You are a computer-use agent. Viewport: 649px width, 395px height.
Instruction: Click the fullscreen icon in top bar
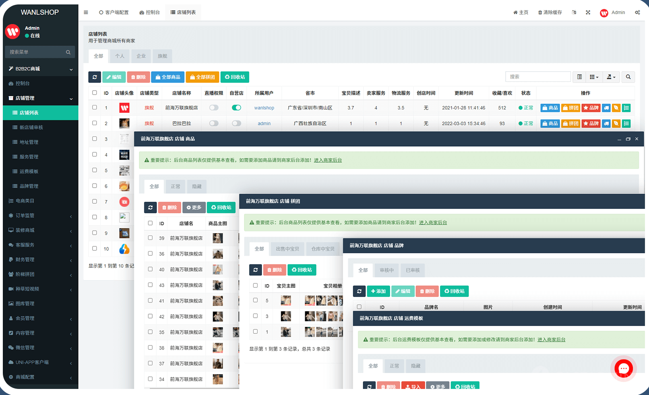pos(588,12)
